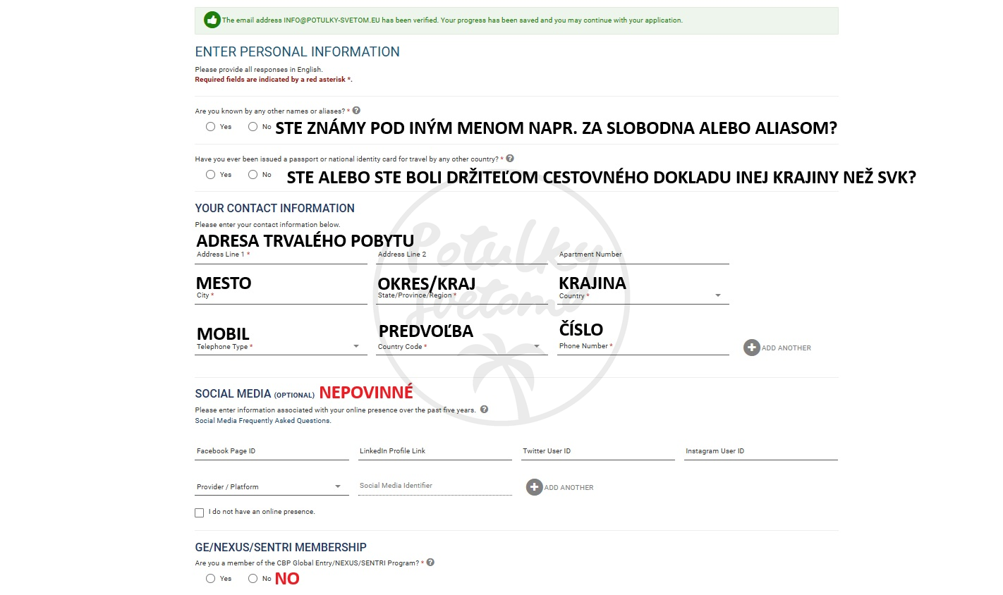
Task: Select Yes for passport issued by other country
Action: point(210,175)
